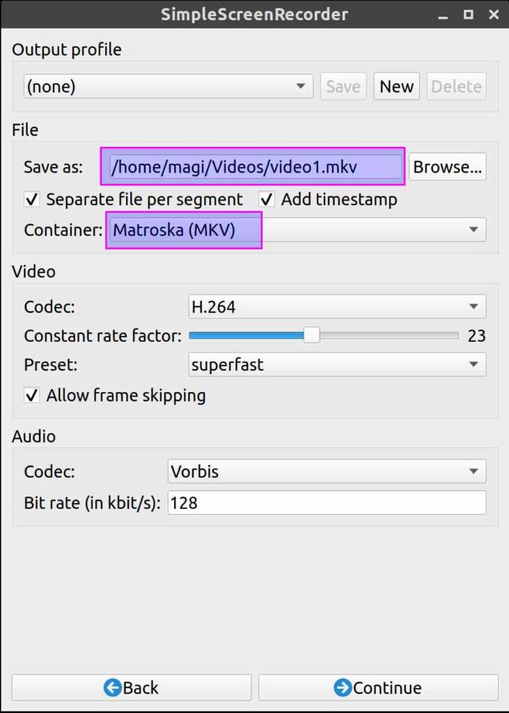Click the Continue button with arrow icon

click(x=378, y=687)
